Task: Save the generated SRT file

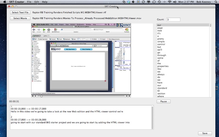Action: pyautogui.click(x=205, y=133)
